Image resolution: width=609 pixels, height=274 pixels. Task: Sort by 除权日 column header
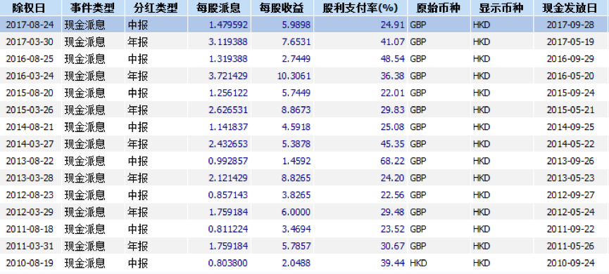click(x=30, y=8)
